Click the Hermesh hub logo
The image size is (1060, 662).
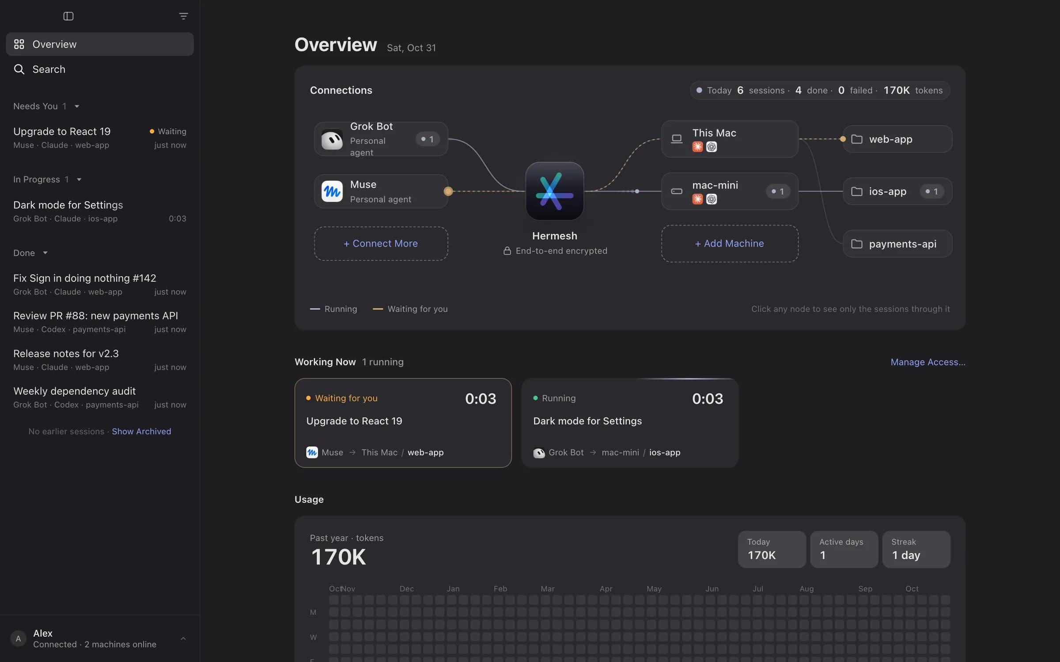pos(554,191)
